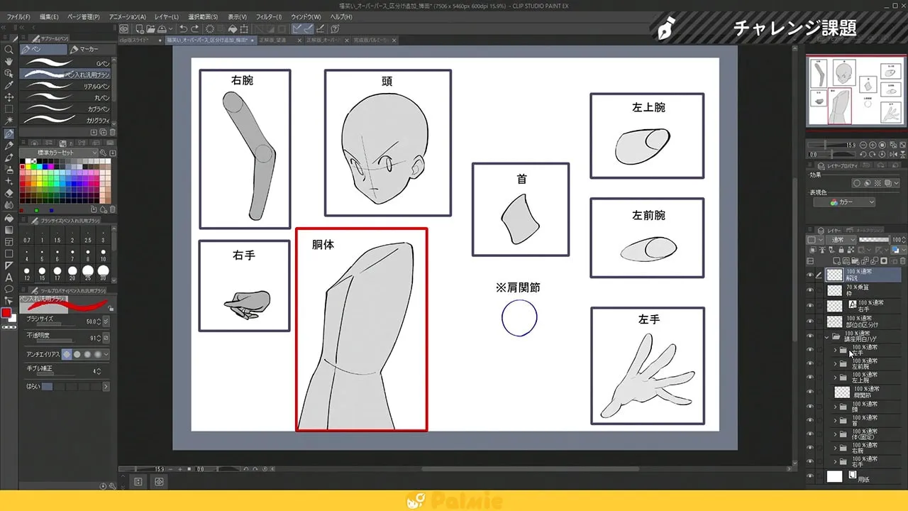Image resolution: width=908 pixels, height=511 pixels.
Task: Select the Zoom (magnifier) tool
Action: (x=9, y=48)
